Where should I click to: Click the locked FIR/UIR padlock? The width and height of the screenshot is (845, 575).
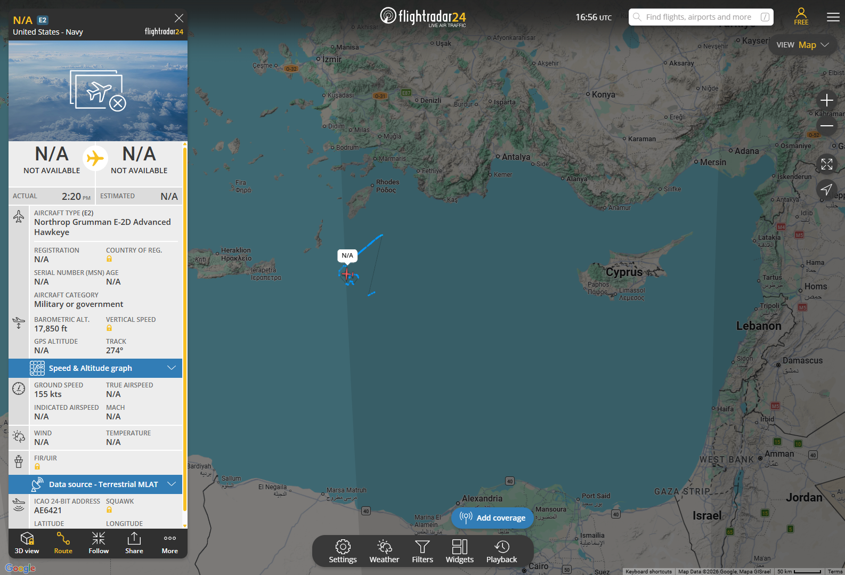37,467
